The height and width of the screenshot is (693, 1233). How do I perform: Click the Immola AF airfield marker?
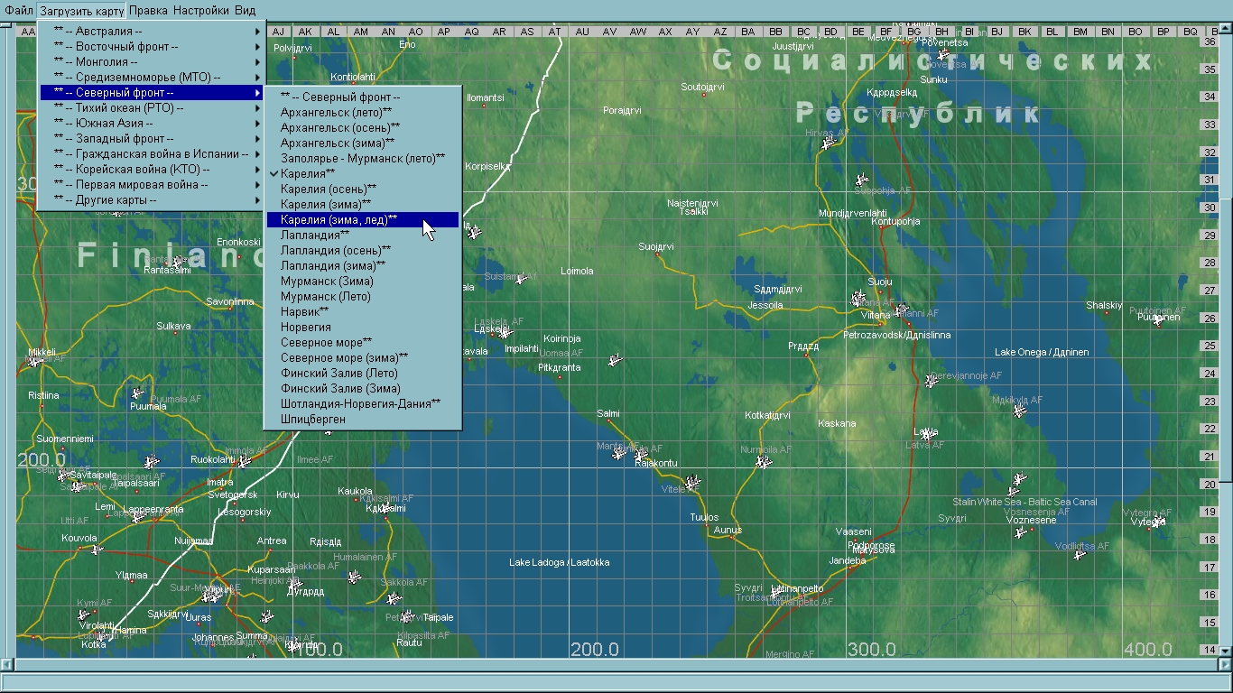(x=244, y=461)
